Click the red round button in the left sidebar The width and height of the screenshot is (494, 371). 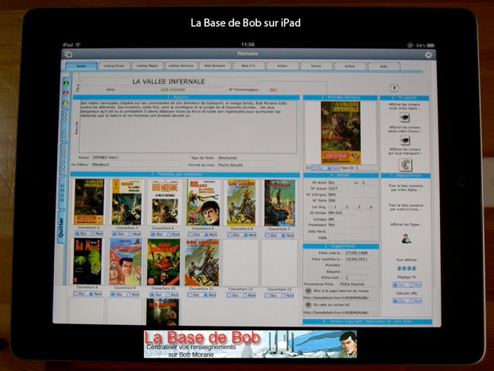66,93
